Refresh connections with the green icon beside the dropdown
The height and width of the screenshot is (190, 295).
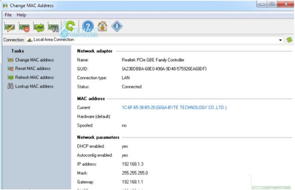pyautogui.click(x=289, y=40)
